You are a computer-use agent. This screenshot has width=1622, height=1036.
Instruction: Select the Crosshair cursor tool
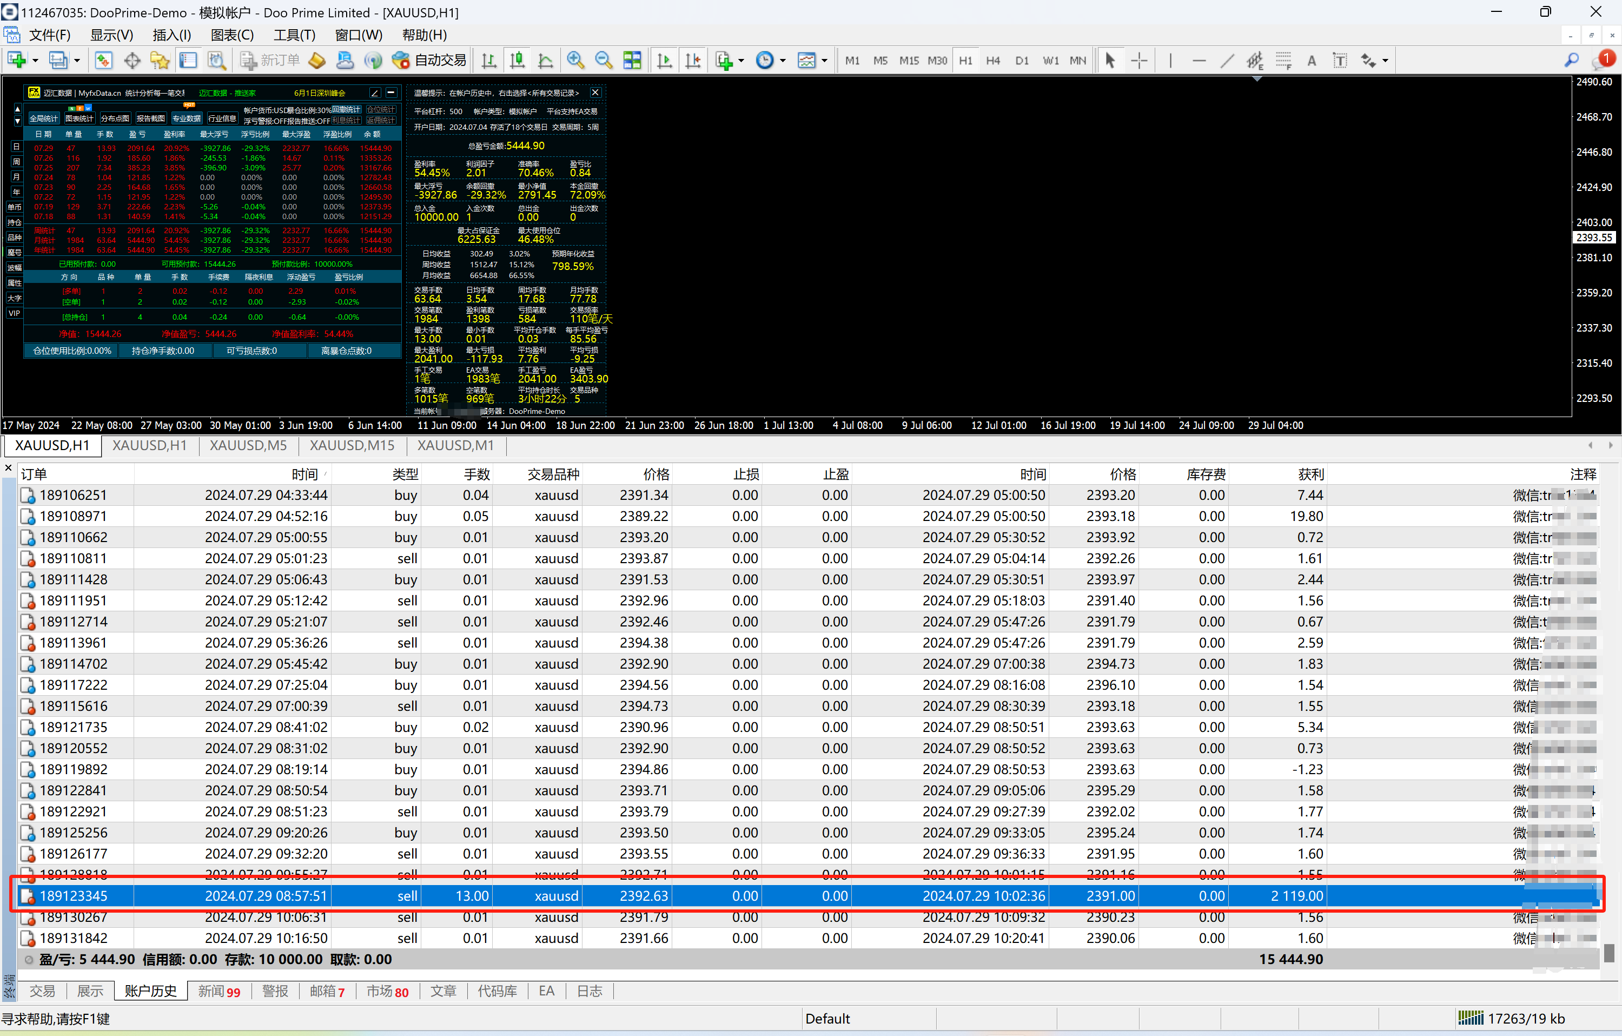tap(1139, 61)
